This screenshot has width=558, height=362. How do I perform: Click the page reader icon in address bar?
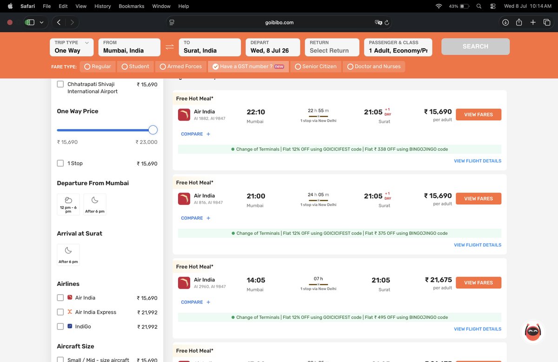click(x=172, y=22)
